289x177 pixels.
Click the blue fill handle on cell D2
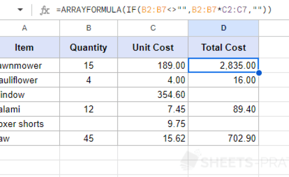[x=259, y=73]
